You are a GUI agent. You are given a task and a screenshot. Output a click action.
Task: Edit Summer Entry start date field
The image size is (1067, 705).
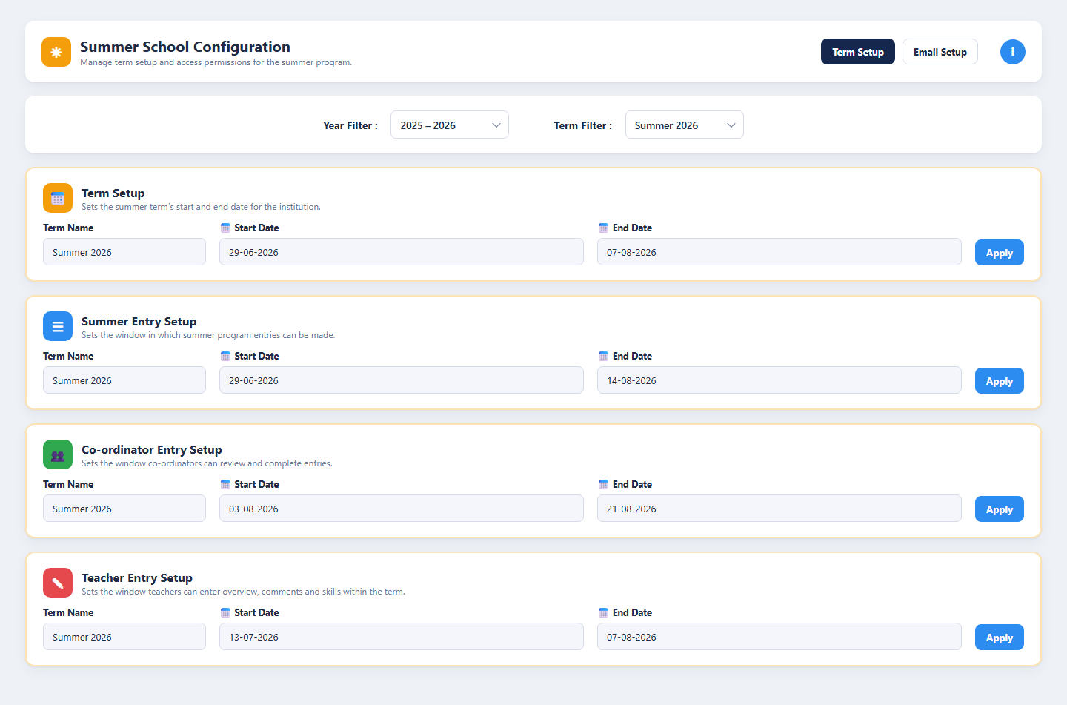point(402,380)
